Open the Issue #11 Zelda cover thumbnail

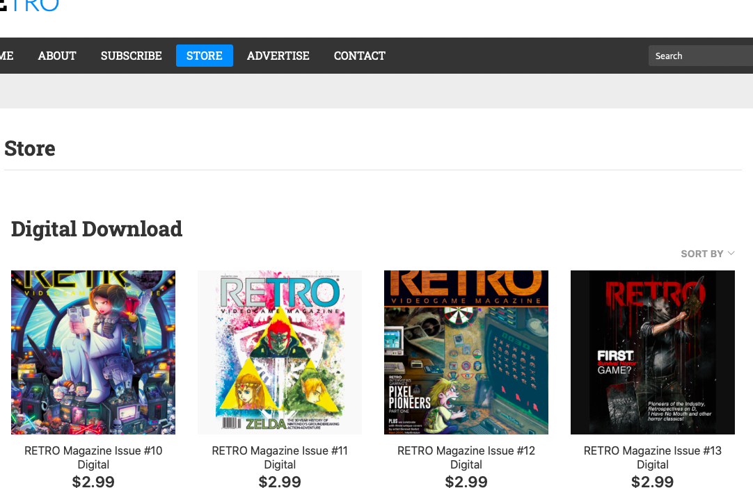pyautogui.click(x=280, y=352)
